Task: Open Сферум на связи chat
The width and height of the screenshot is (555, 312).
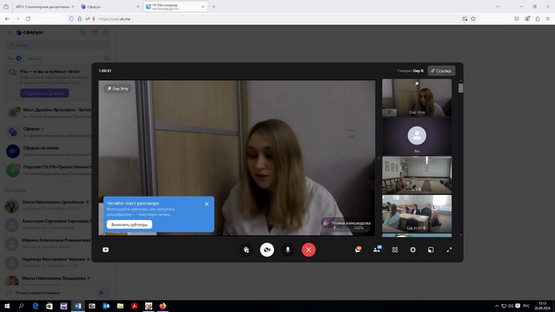Action: coord(48,151)
